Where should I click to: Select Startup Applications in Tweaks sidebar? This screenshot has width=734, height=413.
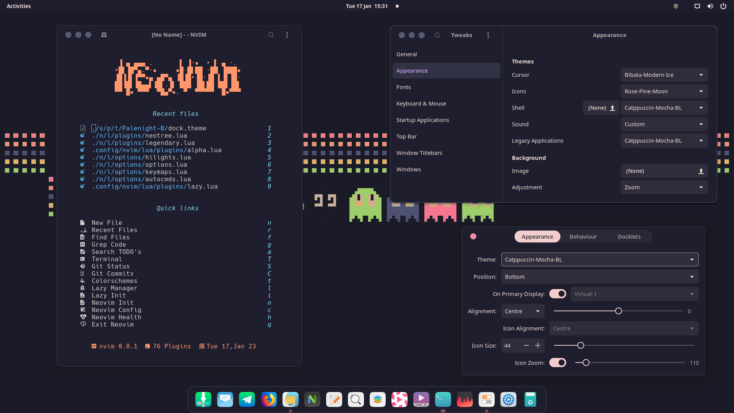tap(447, 120)
